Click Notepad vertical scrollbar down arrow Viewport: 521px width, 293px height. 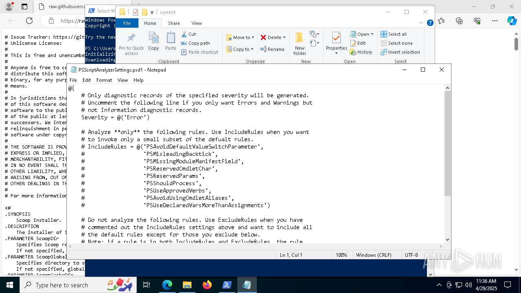[x=448, y=240]
